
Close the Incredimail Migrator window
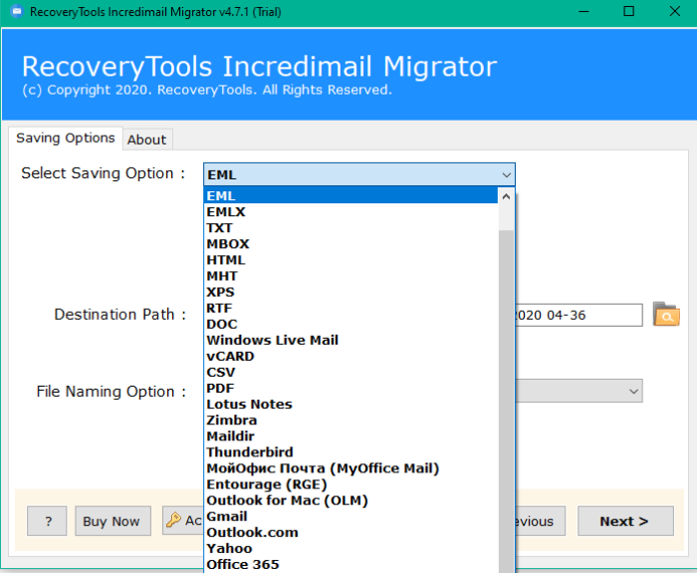click(x=674, y=12)
